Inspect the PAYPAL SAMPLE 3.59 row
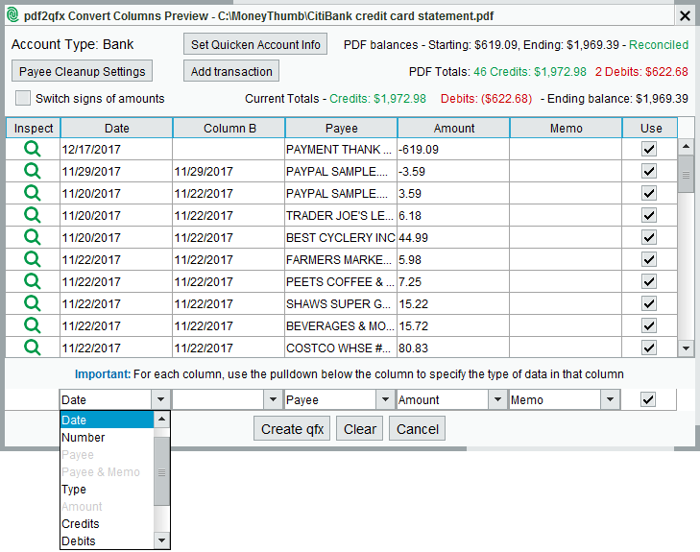This screenshot has width=700, height=552. click(32, 193)
